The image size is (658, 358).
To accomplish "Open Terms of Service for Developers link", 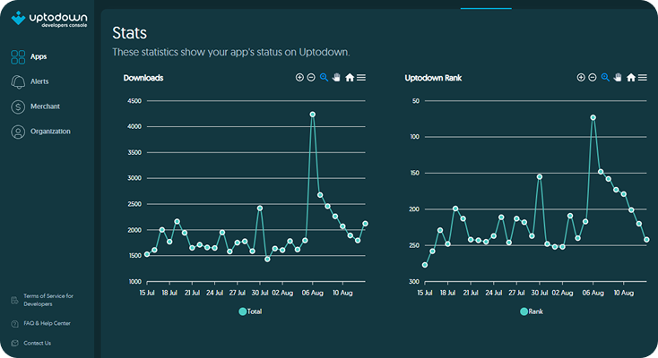I will pyautogui.click(x=48, y=300).
